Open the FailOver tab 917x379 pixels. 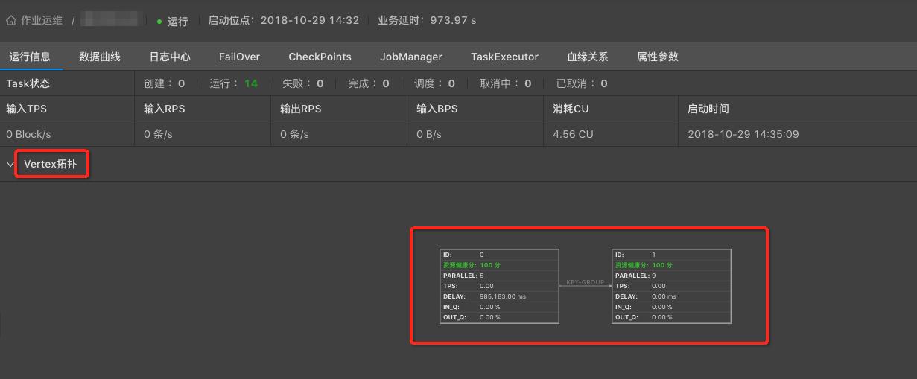tap(239, 57)
